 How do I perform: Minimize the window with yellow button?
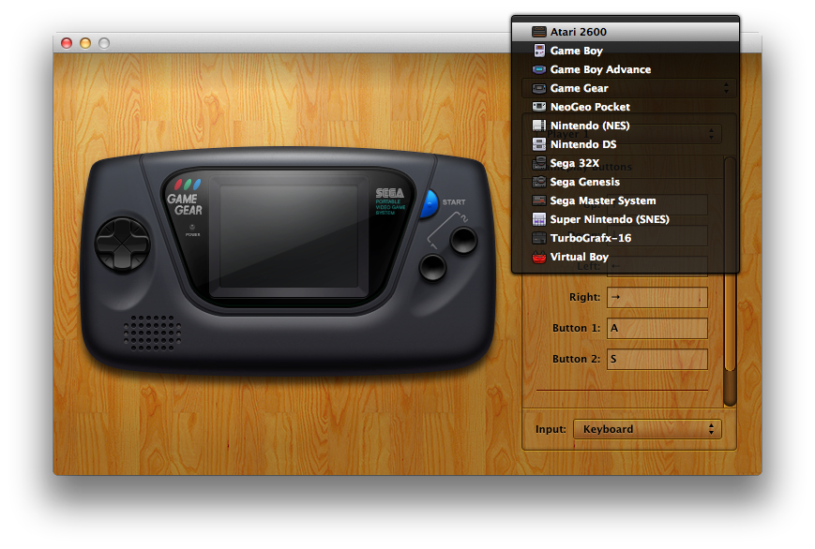(x=85, y=43)
